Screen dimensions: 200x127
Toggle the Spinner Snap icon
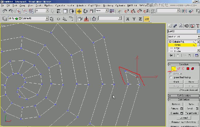(x=146, y=11)
